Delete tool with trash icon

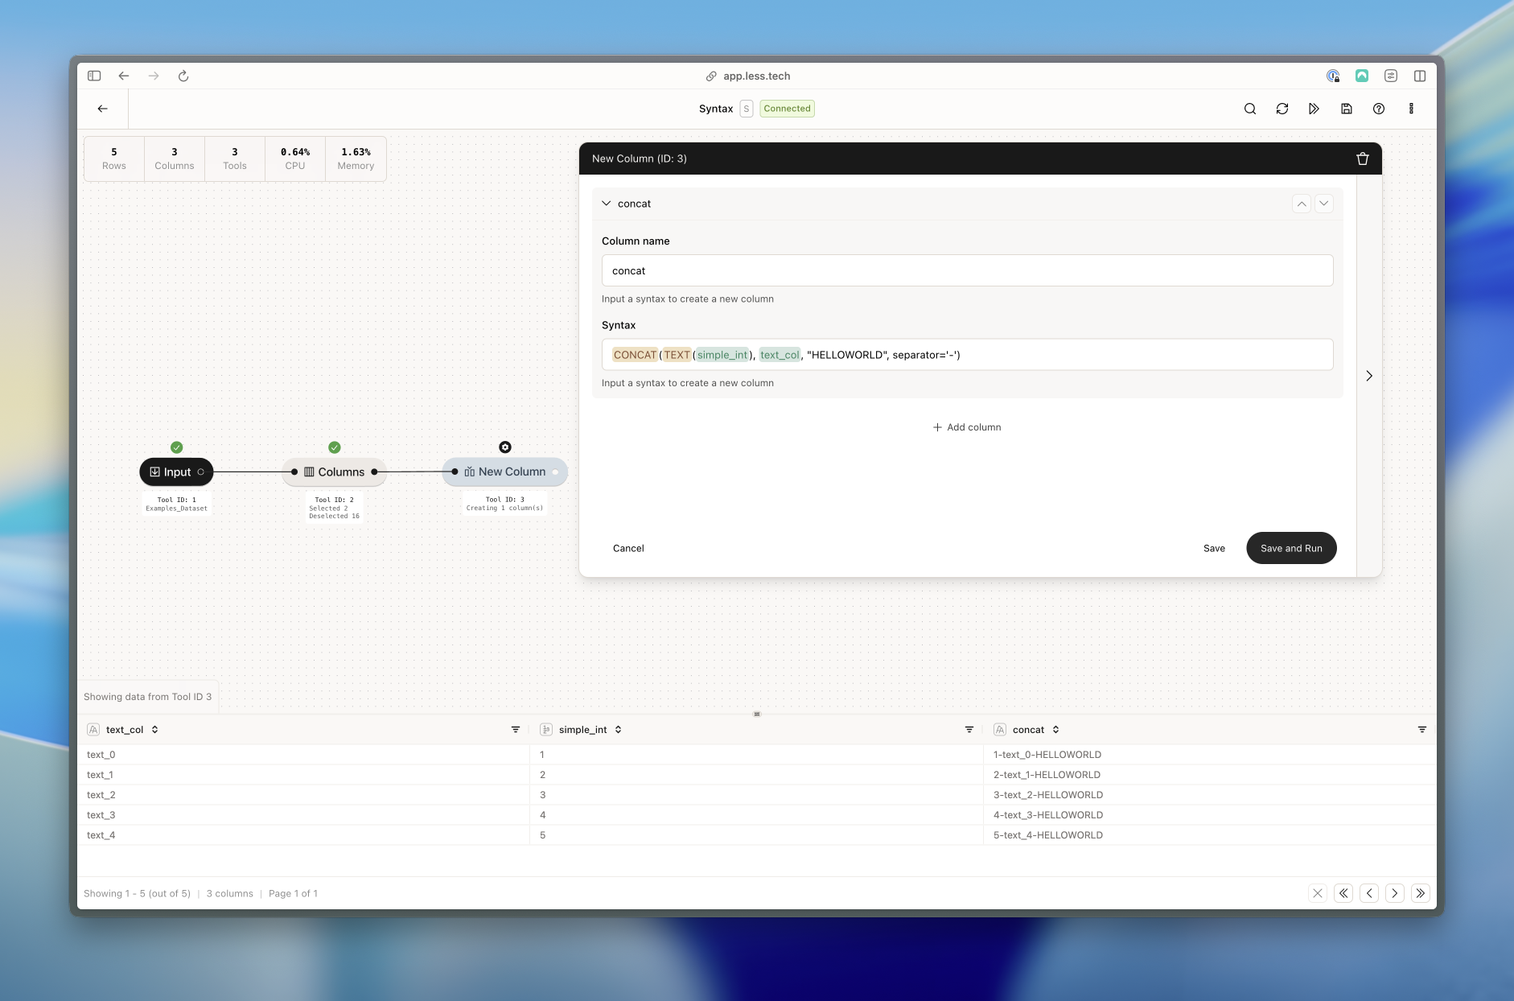pyautogui.click(x=1363, y=159)
